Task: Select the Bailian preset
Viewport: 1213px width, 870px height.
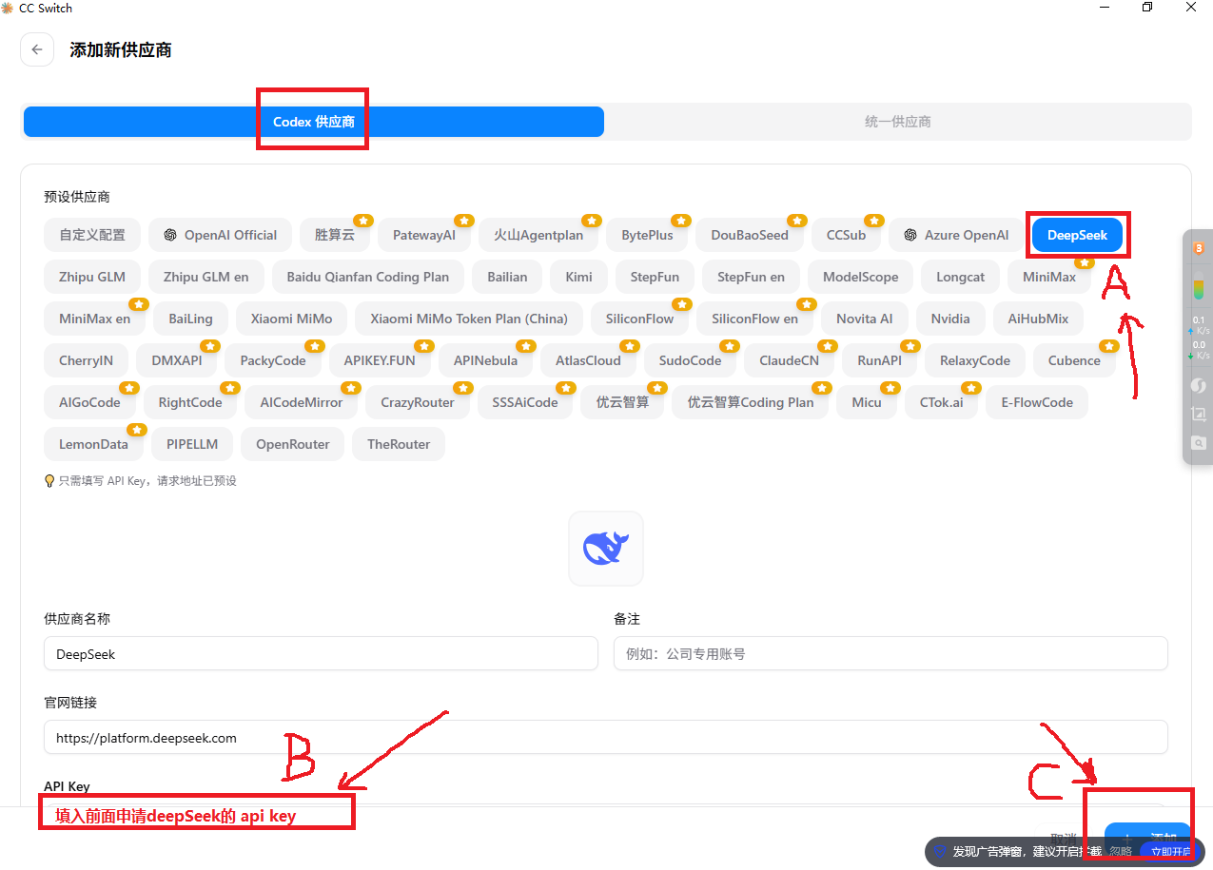Action: click(507, 277)
